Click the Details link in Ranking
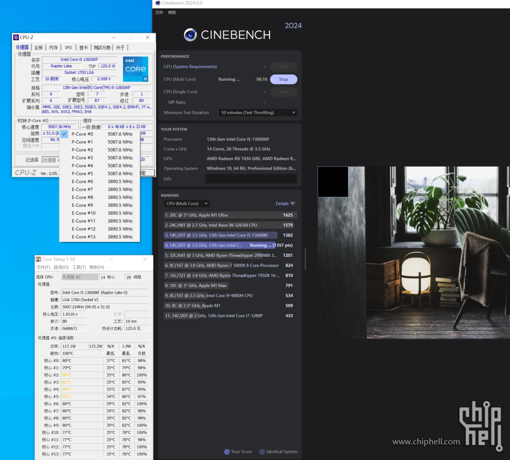This screenshot has width=510, height=460. (282, 204)
